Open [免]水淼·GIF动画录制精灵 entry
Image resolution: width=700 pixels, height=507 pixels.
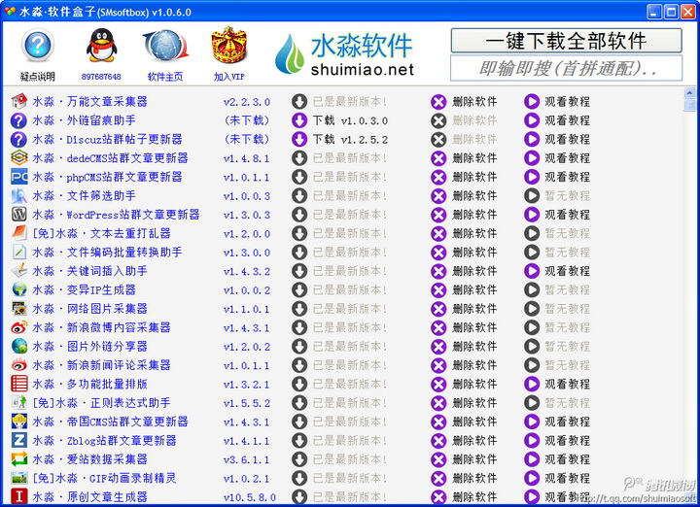coord(104,478)
